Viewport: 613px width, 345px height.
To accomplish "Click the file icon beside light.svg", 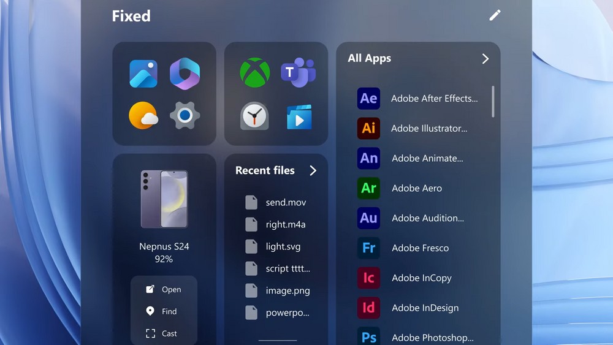I will [251, 246].
